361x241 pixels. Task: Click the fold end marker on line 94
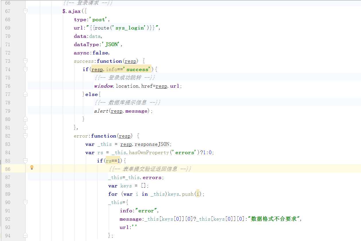point(25,236)
